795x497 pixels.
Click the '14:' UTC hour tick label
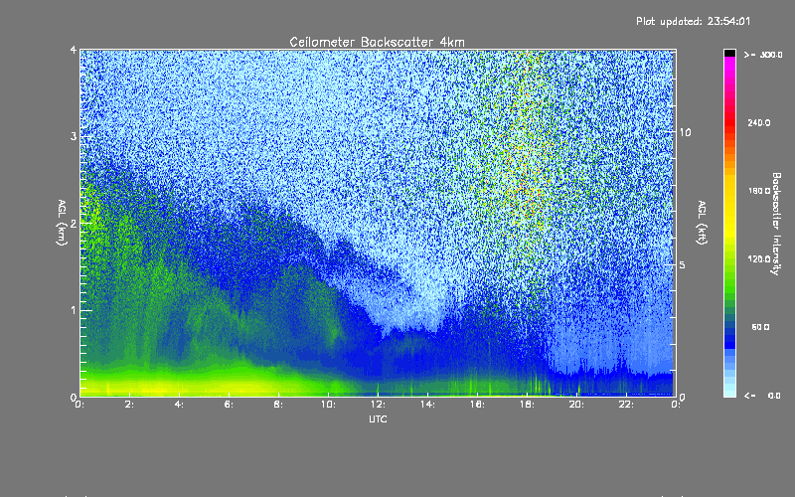coord(427,405)
